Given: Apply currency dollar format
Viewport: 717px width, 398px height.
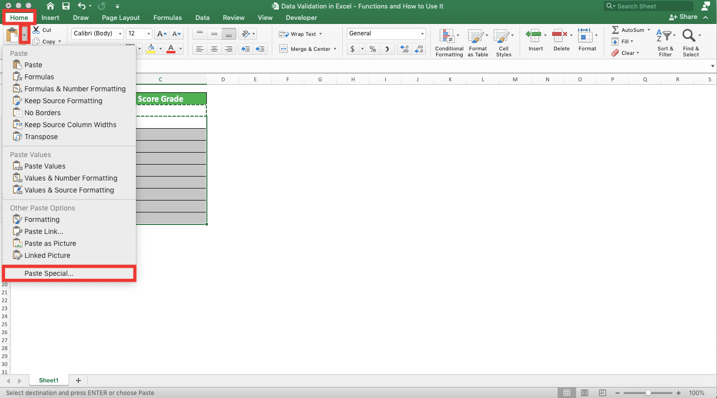Looking at the screenshot, I should 353,49.
